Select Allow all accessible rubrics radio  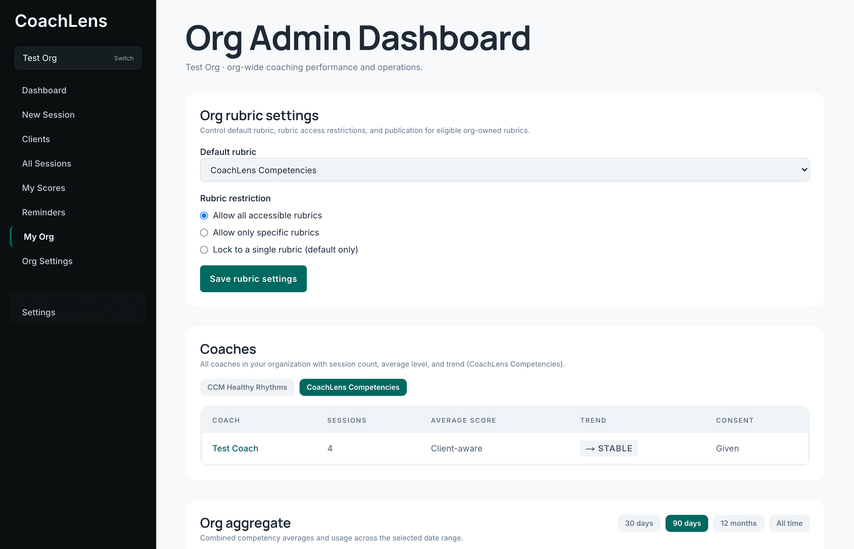click(204, 216)
